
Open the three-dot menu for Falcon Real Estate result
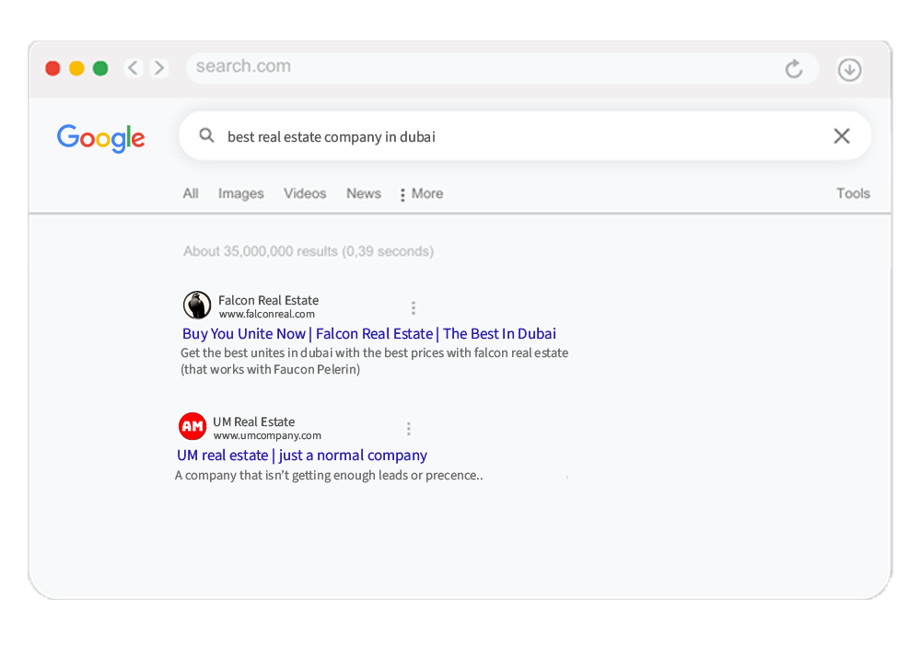414,308
